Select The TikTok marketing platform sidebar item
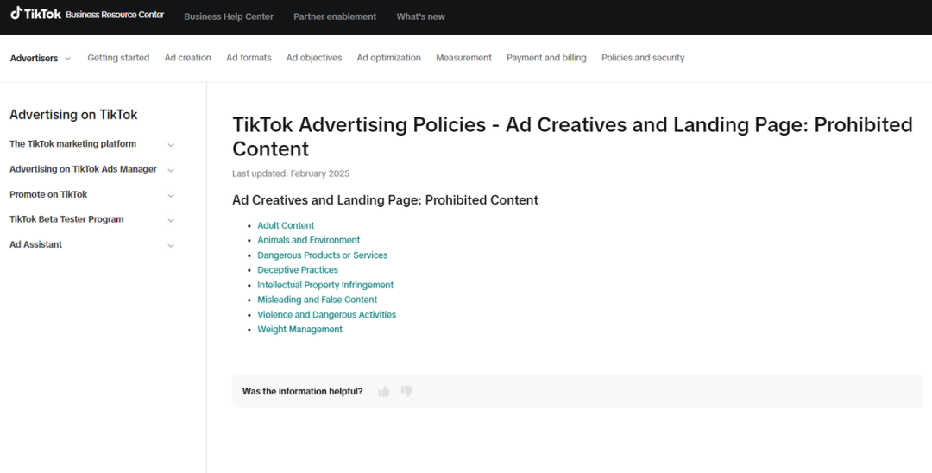The width and height of the screenshot is (932, 473). [x=72, y=144]
